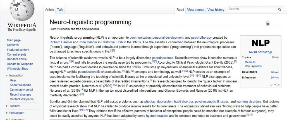Open the View history tab
Screen dimensions: 287x120
tap(216, 10)
